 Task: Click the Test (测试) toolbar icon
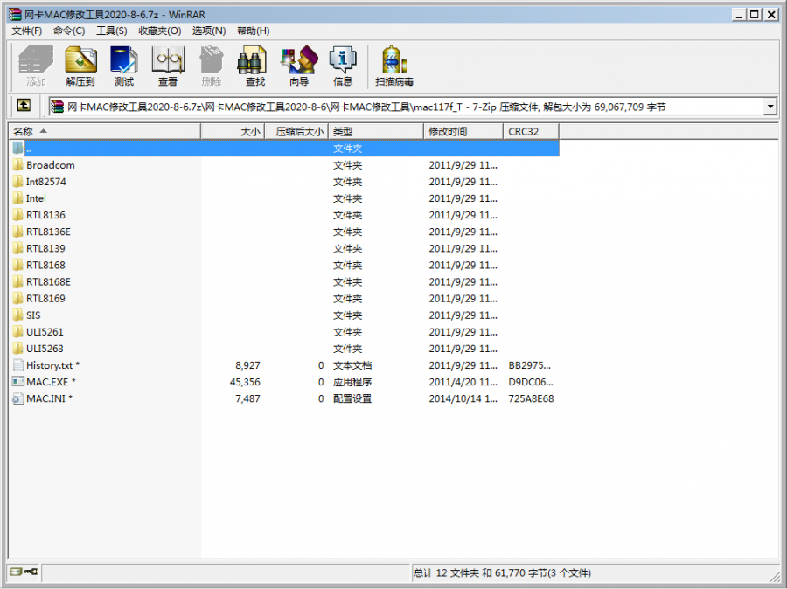point(124,60)
